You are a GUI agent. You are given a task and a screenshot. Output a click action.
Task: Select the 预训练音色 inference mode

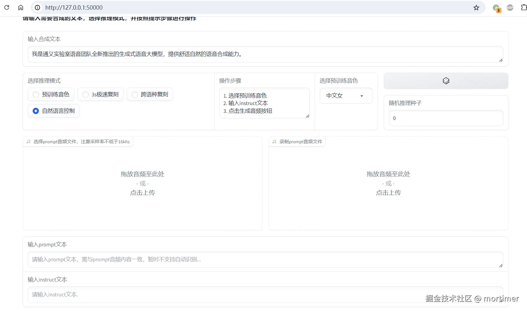click(x=51, y=94)
